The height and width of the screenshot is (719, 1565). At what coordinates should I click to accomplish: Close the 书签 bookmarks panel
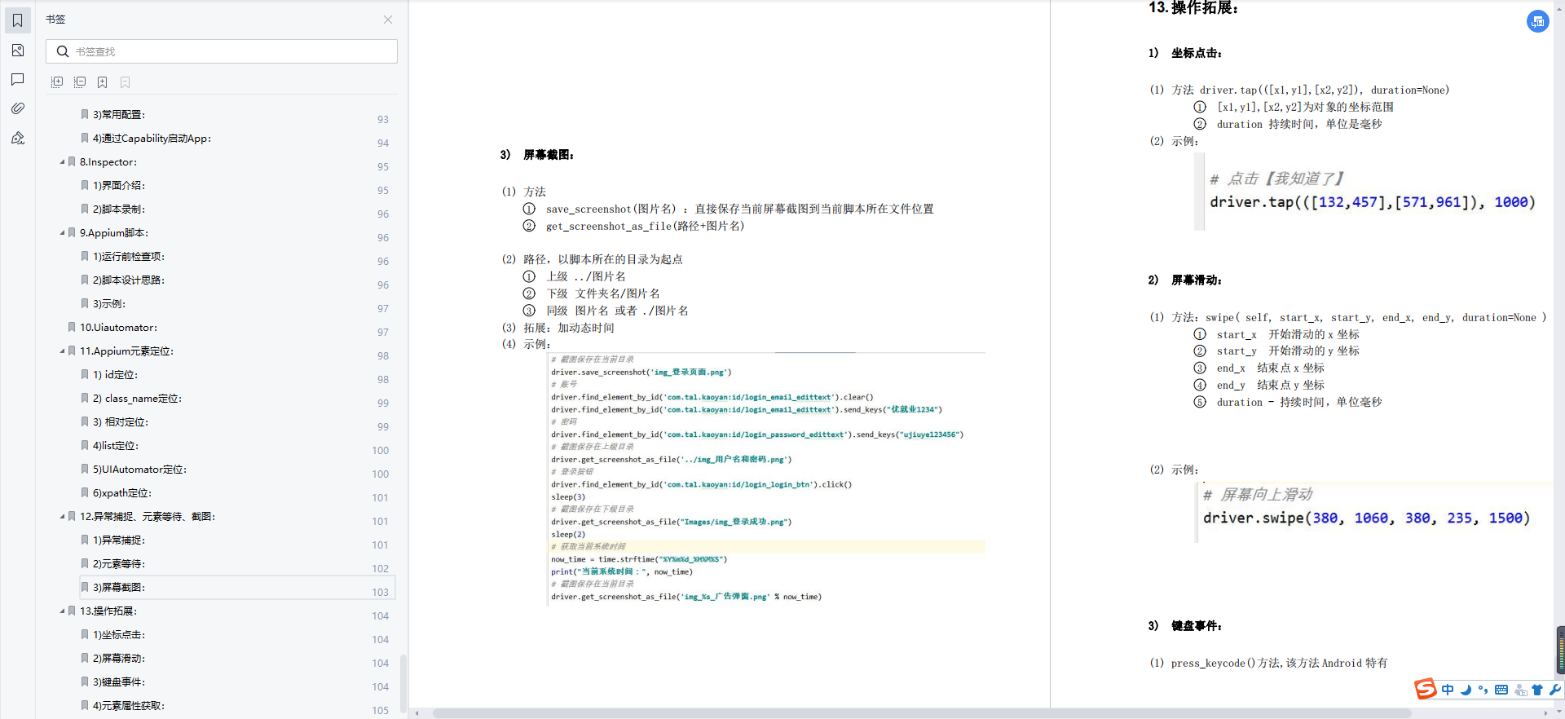(388, 20)
